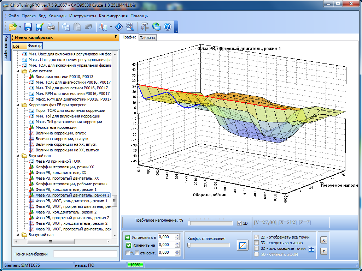Click the Save floppy disk icon
This screenshot has height=271, width=362.
(x=28, y=27)
